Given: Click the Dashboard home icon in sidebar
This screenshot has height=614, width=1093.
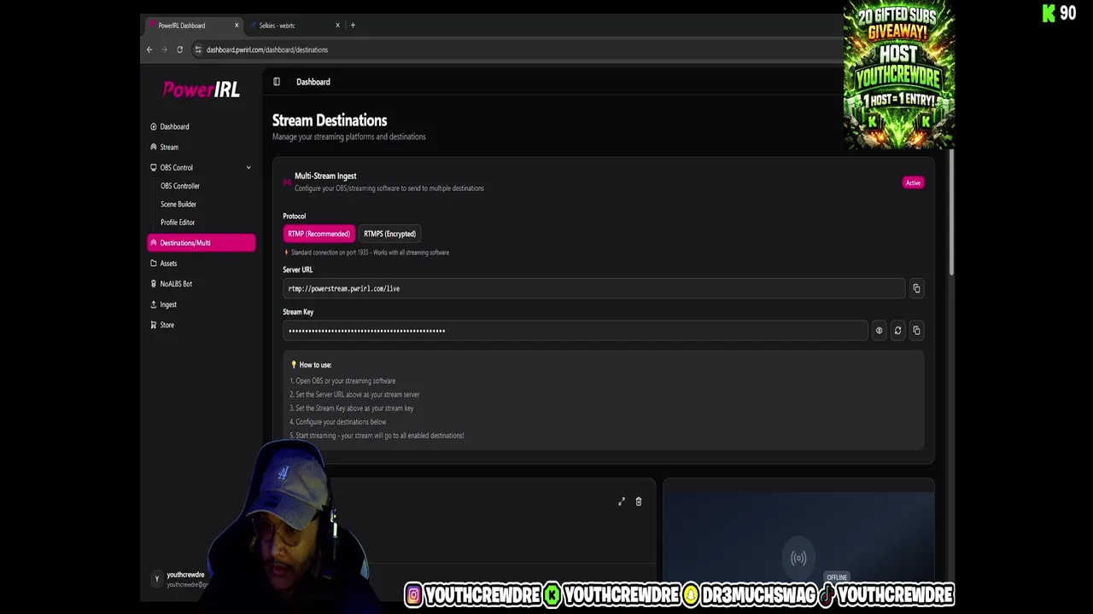Looking at the screenshot, I should (x=154, y=126).
